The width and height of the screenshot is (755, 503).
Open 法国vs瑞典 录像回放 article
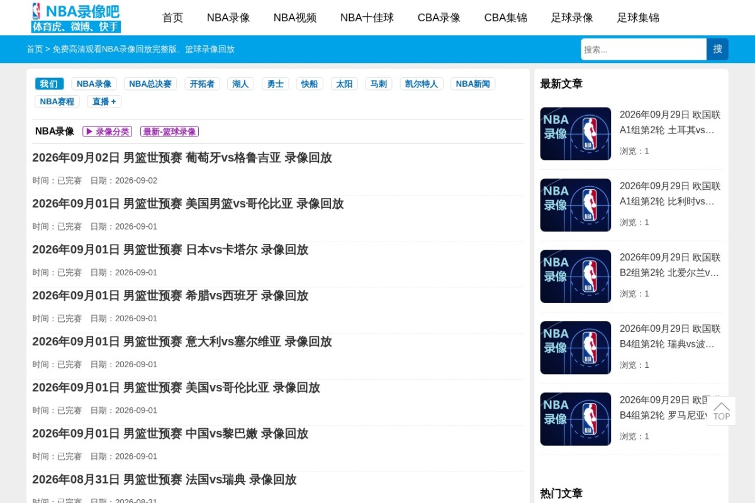(x=164, y=479)
